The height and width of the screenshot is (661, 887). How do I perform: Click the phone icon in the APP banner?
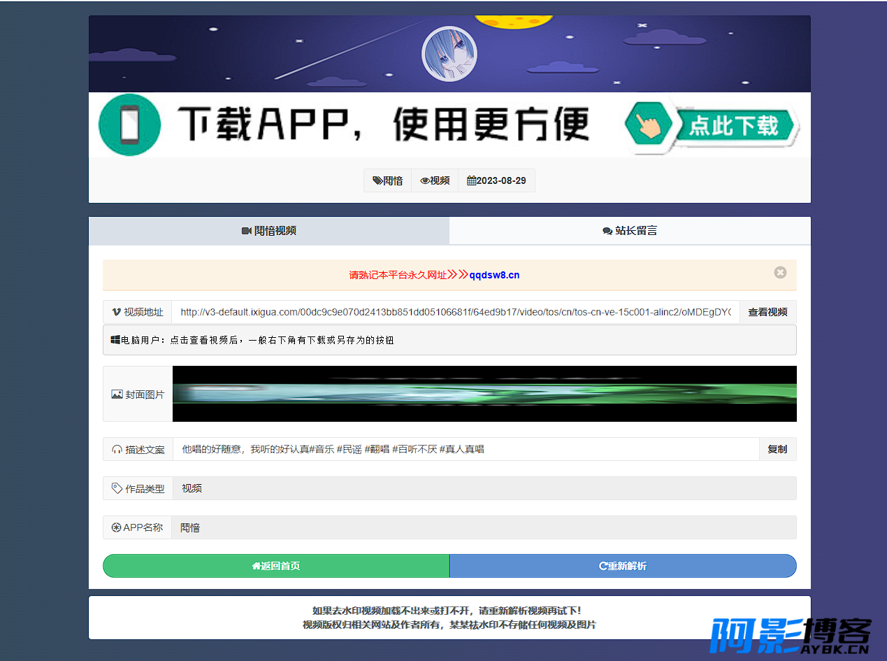130,125
